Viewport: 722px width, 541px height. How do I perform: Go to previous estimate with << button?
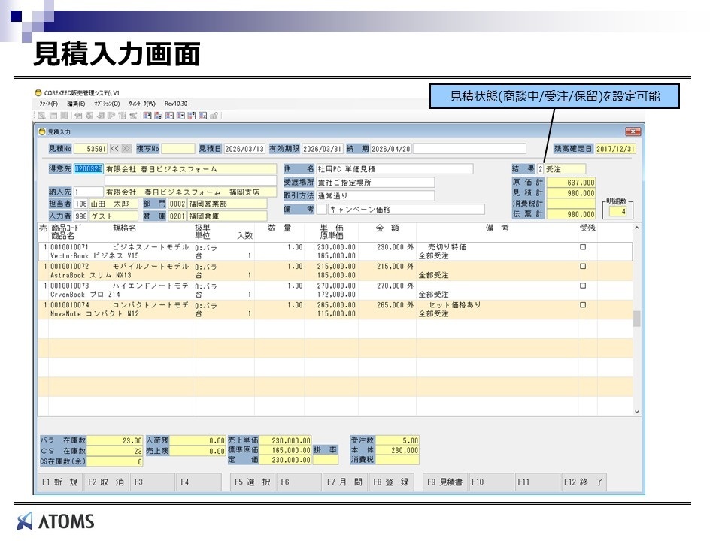115,149
